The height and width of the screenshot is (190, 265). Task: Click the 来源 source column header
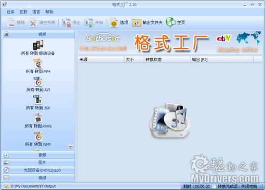pyautogui.click(x=101, y=59)
